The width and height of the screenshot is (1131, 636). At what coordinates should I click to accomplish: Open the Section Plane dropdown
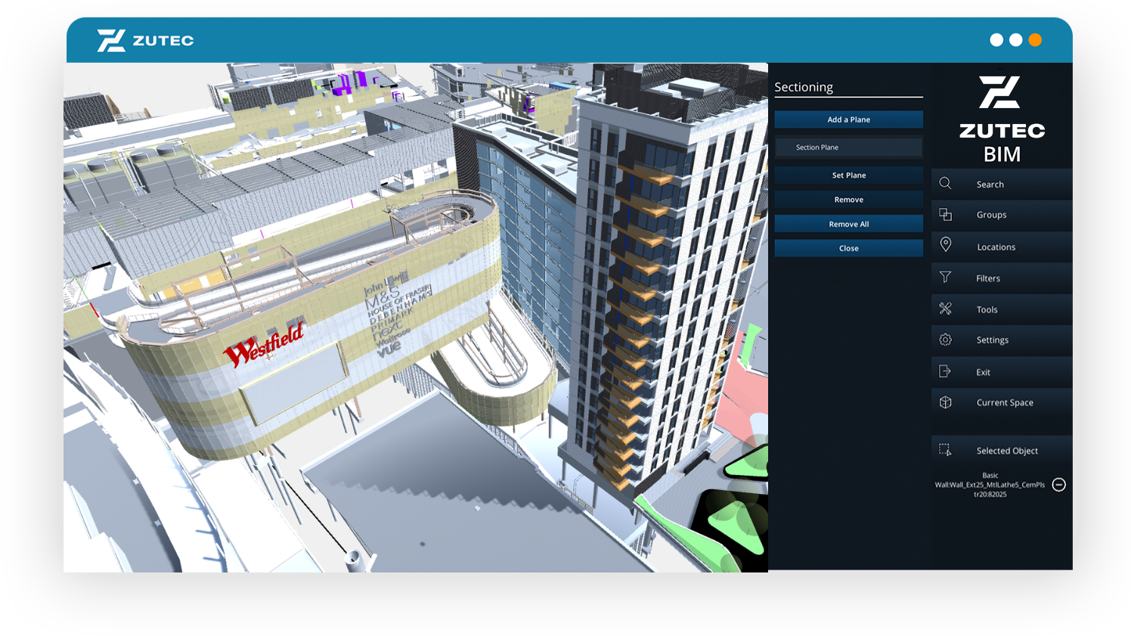tap(848, 147)
